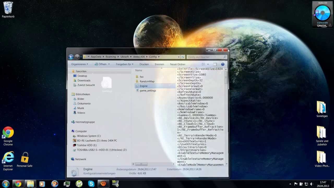The width and height of the screenshot is (334, 188).
Task: Click the volume speaker tray icon
Action: (312, 184)
